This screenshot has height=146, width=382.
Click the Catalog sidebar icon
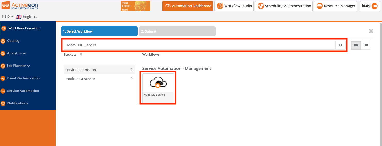coord(3,41)
